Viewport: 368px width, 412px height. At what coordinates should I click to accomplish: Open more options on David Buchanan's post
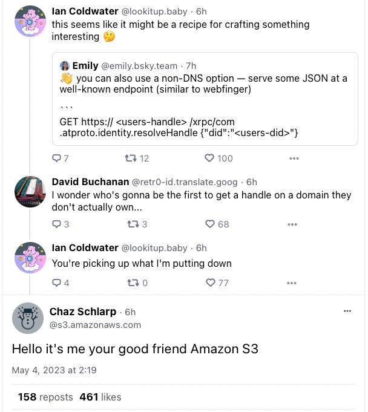tap(292, 224)
